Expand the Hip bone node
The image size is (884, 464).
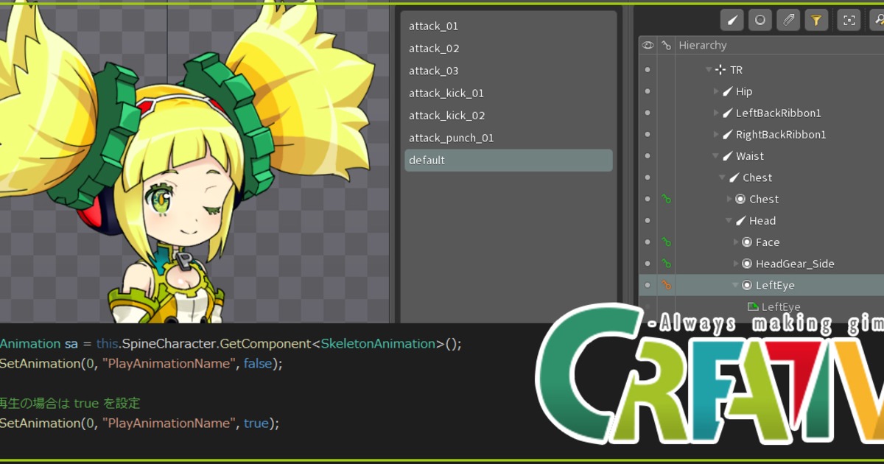(x=717, y=91)
